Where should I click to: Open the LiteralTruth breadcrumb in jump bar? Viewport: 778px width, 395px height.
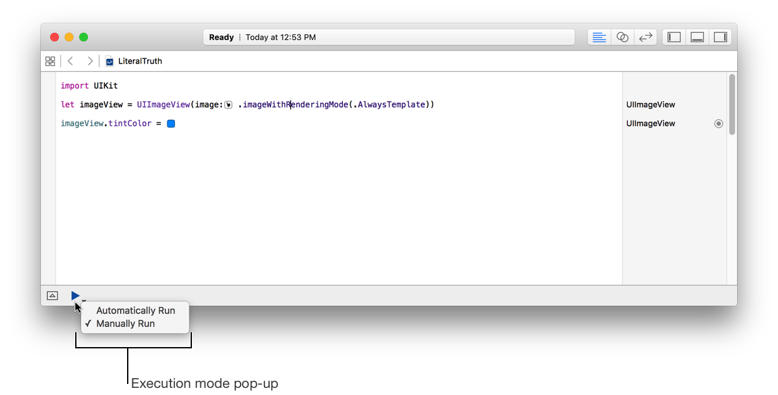(139, 62)
